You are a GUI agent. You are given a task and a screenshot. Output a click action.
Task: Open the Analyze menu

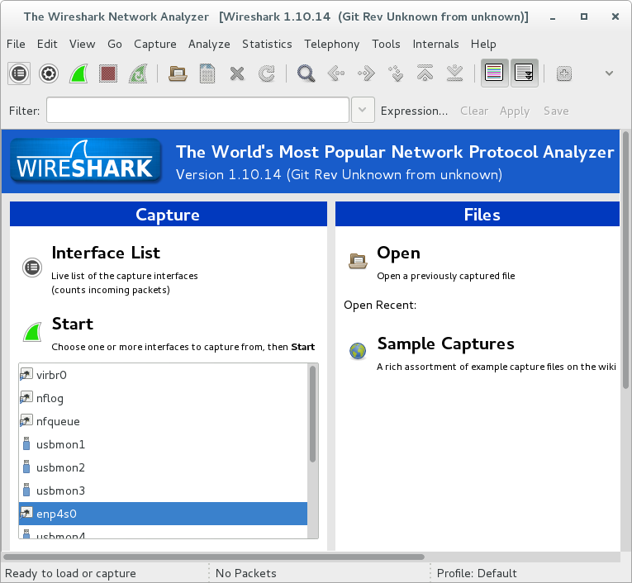(209, 44)
